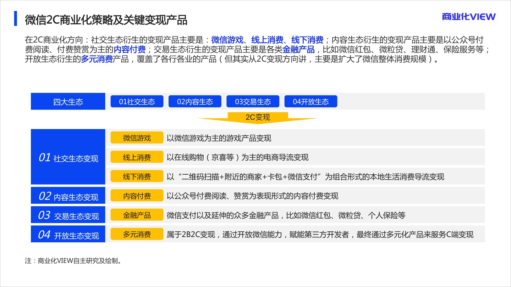Click the footnote 注：商业化VIEW自主研究及绘制

pyautogui.click(x=73, y=261)
